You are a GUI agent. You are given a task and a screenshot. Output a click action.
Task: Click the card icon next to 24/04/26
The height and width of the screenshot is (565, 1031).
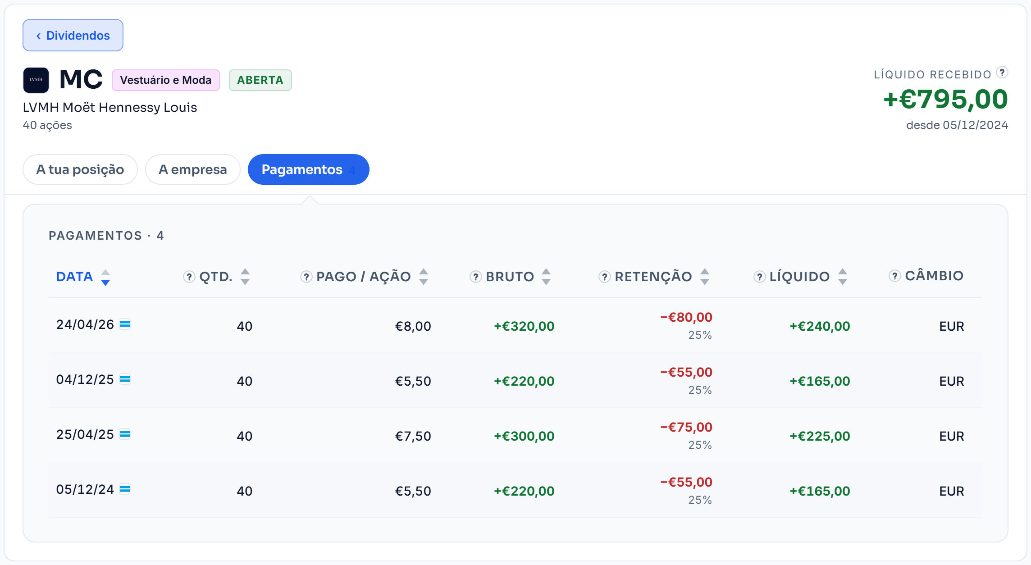click(125, 324)
